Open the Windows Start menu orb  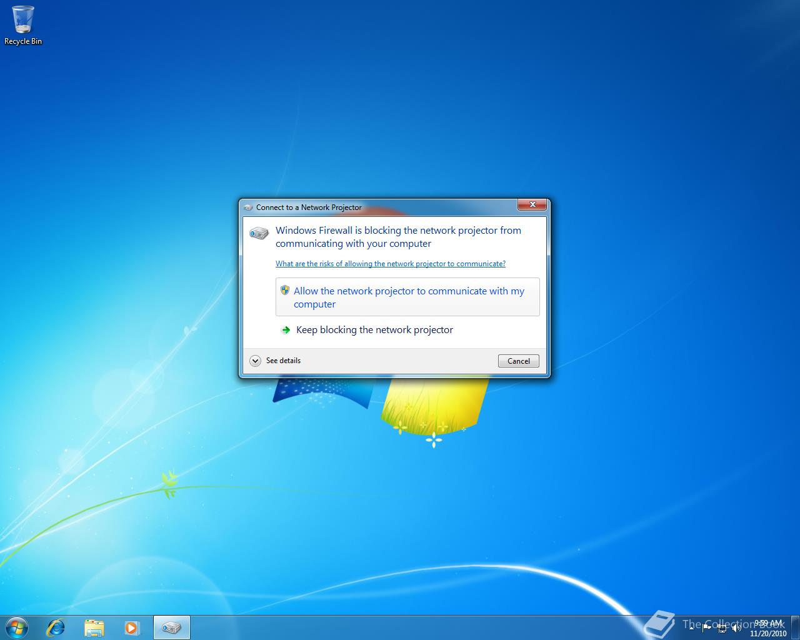[17, 627]
